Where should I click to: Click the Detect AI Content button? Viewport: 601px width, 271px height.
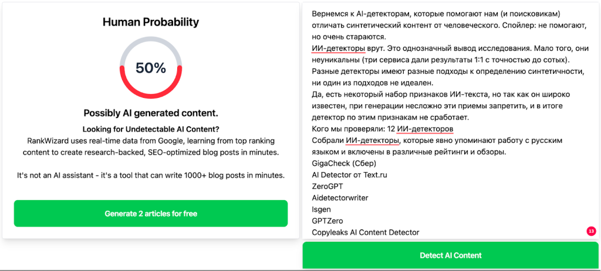coord(450,256)
